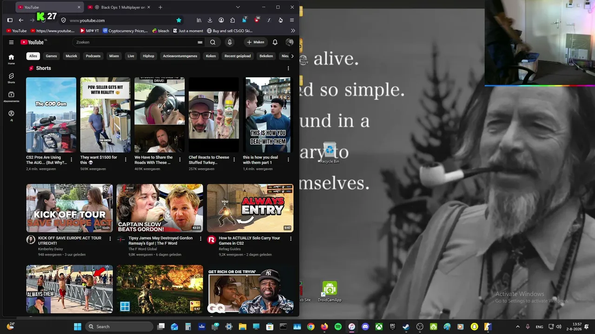Click the search magnifier button
The width and height of the screenshot is (595, 334).
(x=212, y=42)
